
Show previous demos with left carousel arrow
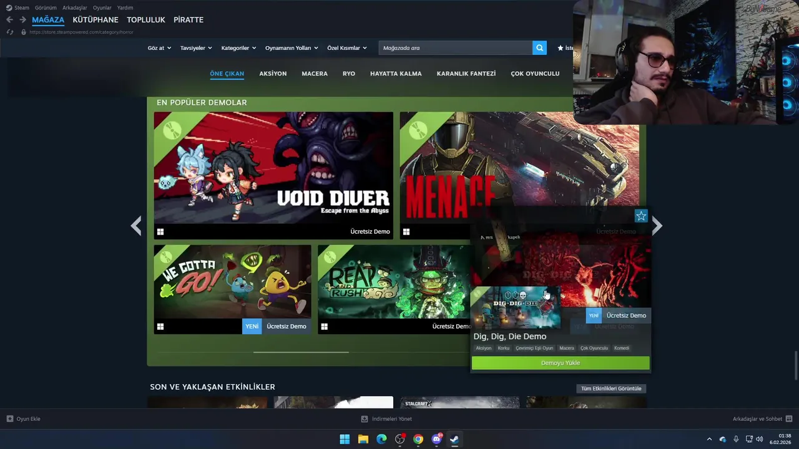(x=136, y=226)
